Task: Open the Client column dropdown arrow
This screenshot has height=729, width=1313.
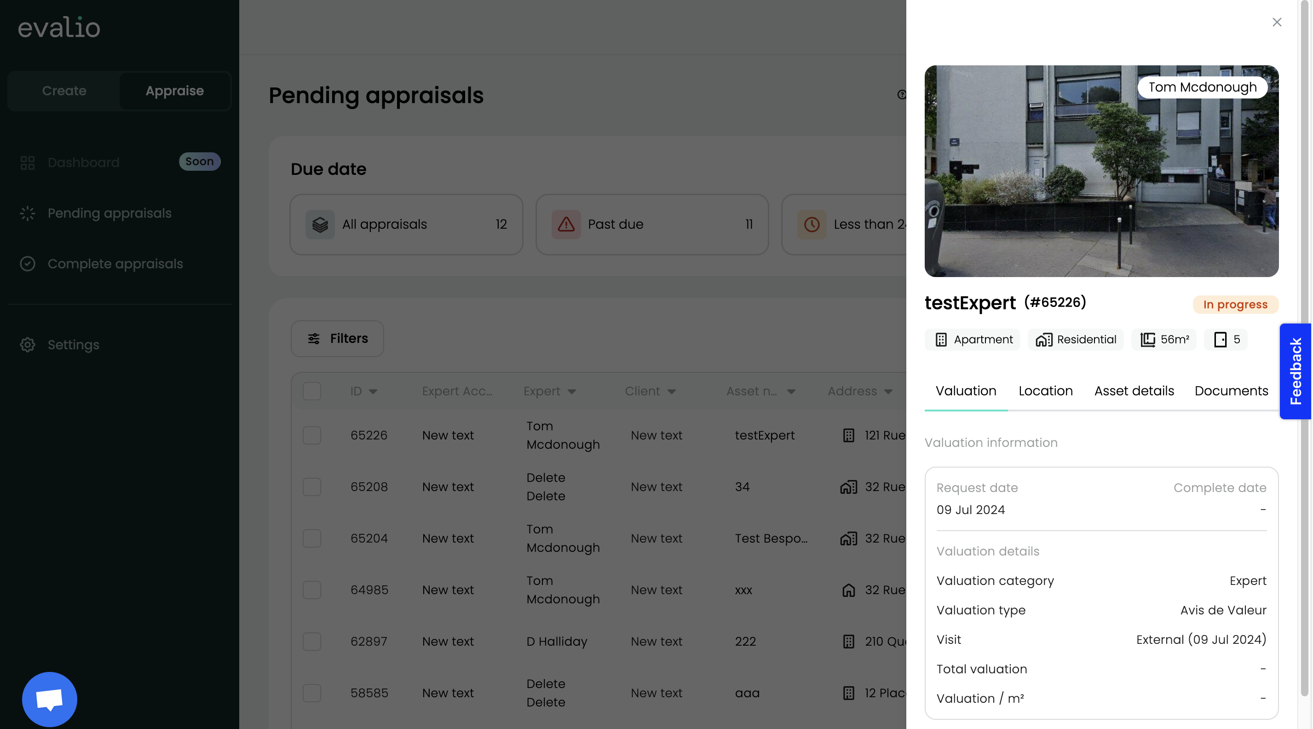Action: pos(672,392)
